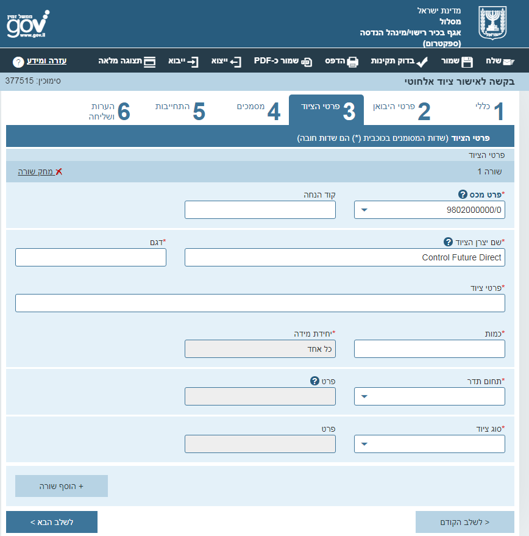
Task: Go to tab 5 התחייבות
Action: click(x=180, y=111)
